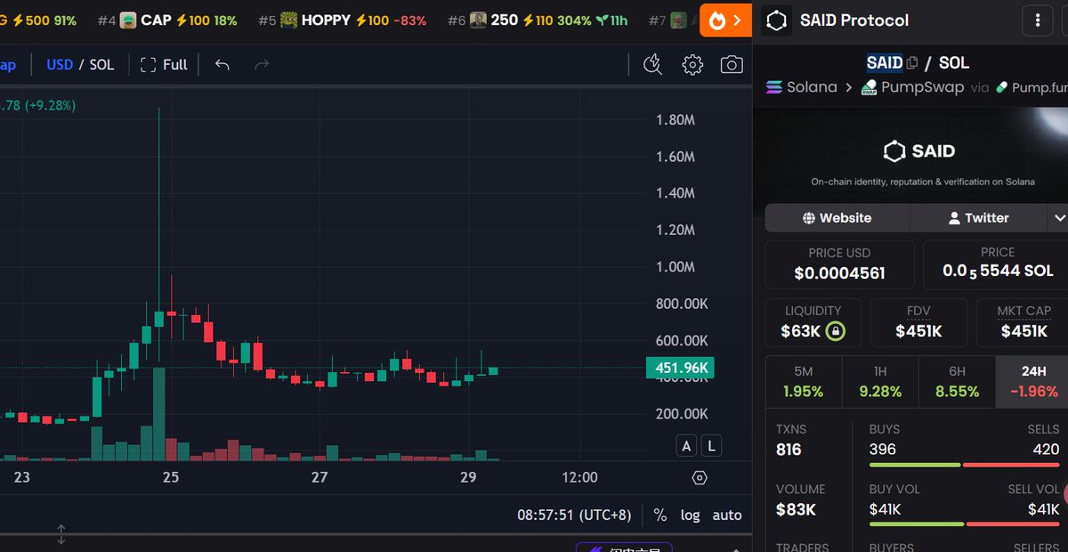Toggle log scale on chart
This screenshot has height=552, width=1068.
tap(690, 515)
